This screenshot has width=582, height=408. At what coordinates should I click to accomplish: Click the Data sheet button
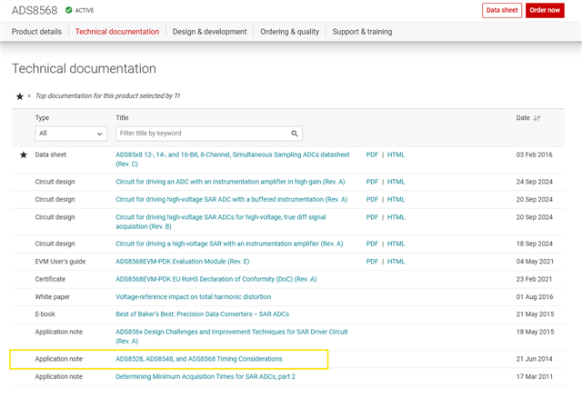[502, 10]
